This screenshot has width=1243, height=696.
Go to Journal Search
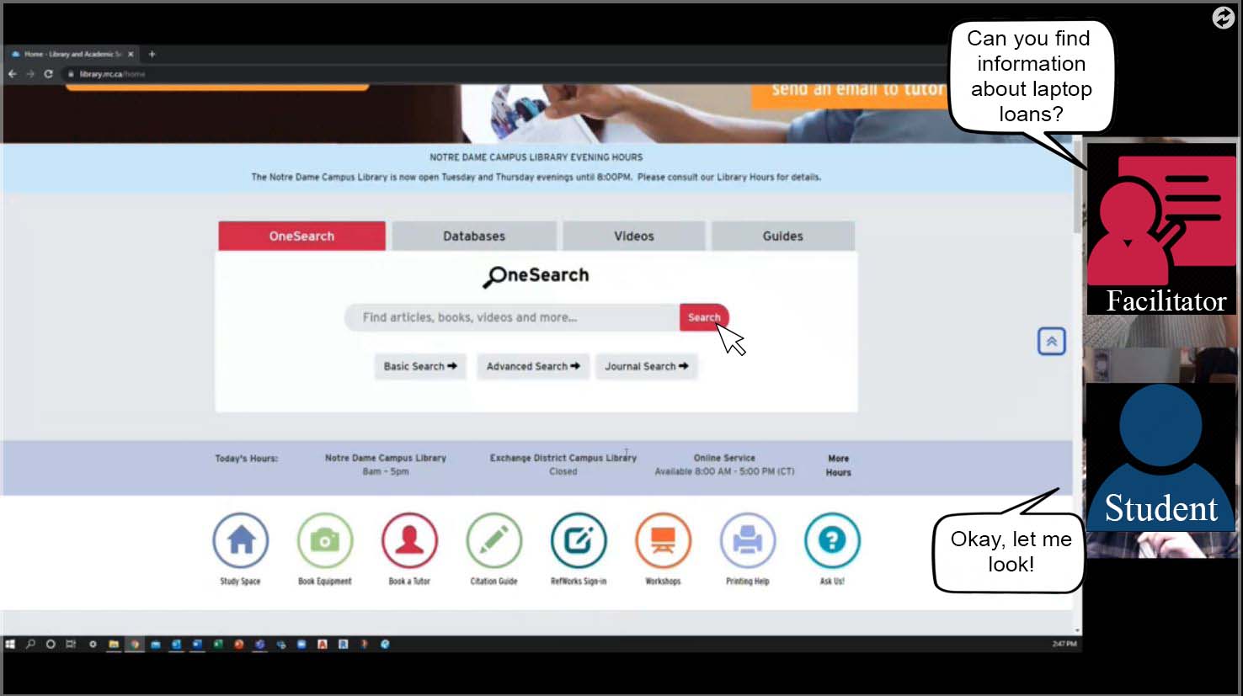(646, 366)
